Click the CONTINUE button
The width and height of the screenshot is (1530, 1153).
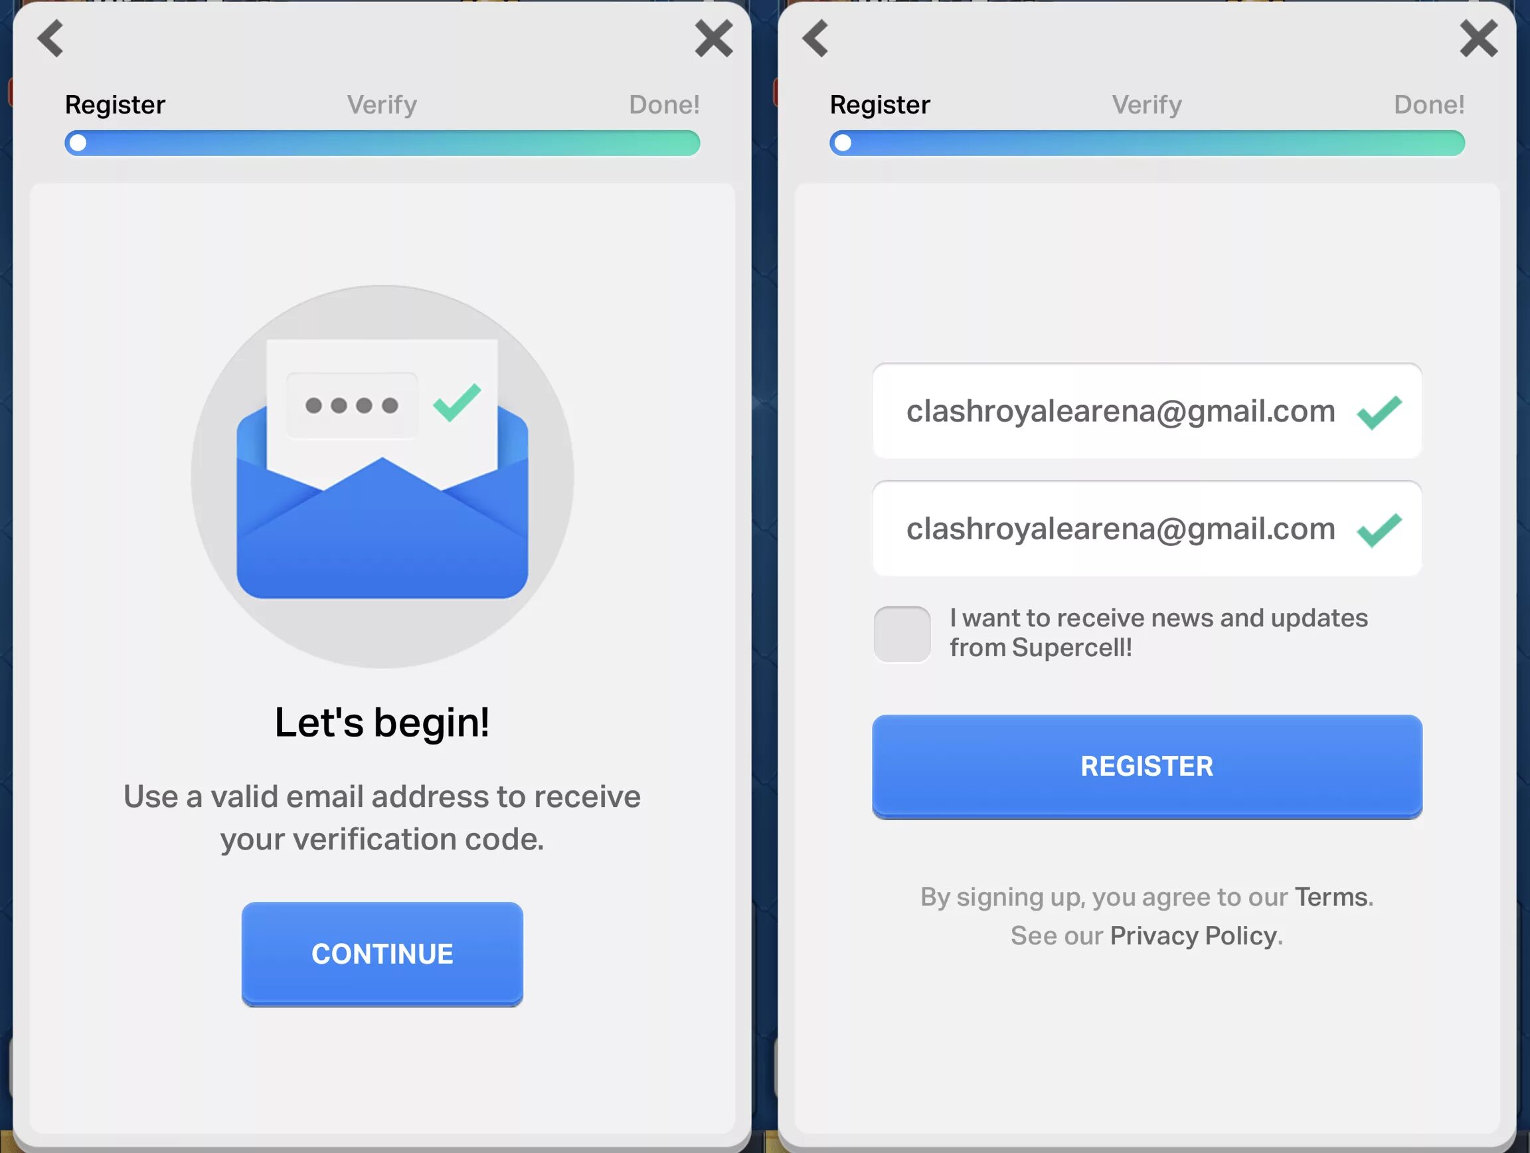[381, 952]
